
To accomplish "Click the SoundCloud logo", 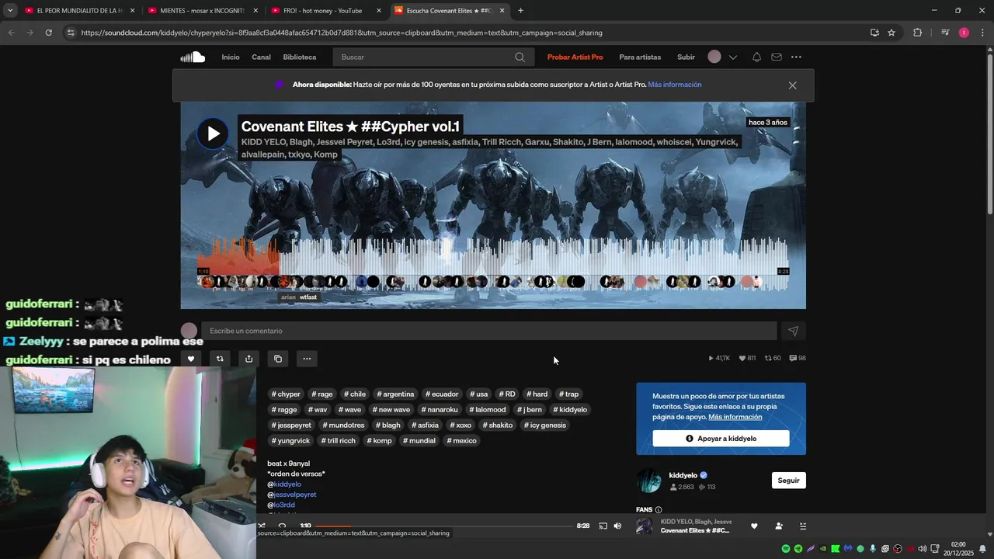I will (193, 57).
